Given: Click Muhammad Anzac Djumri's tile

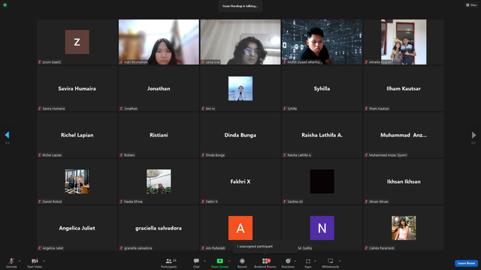Looking at the screenshot, I should click(404, 135).
